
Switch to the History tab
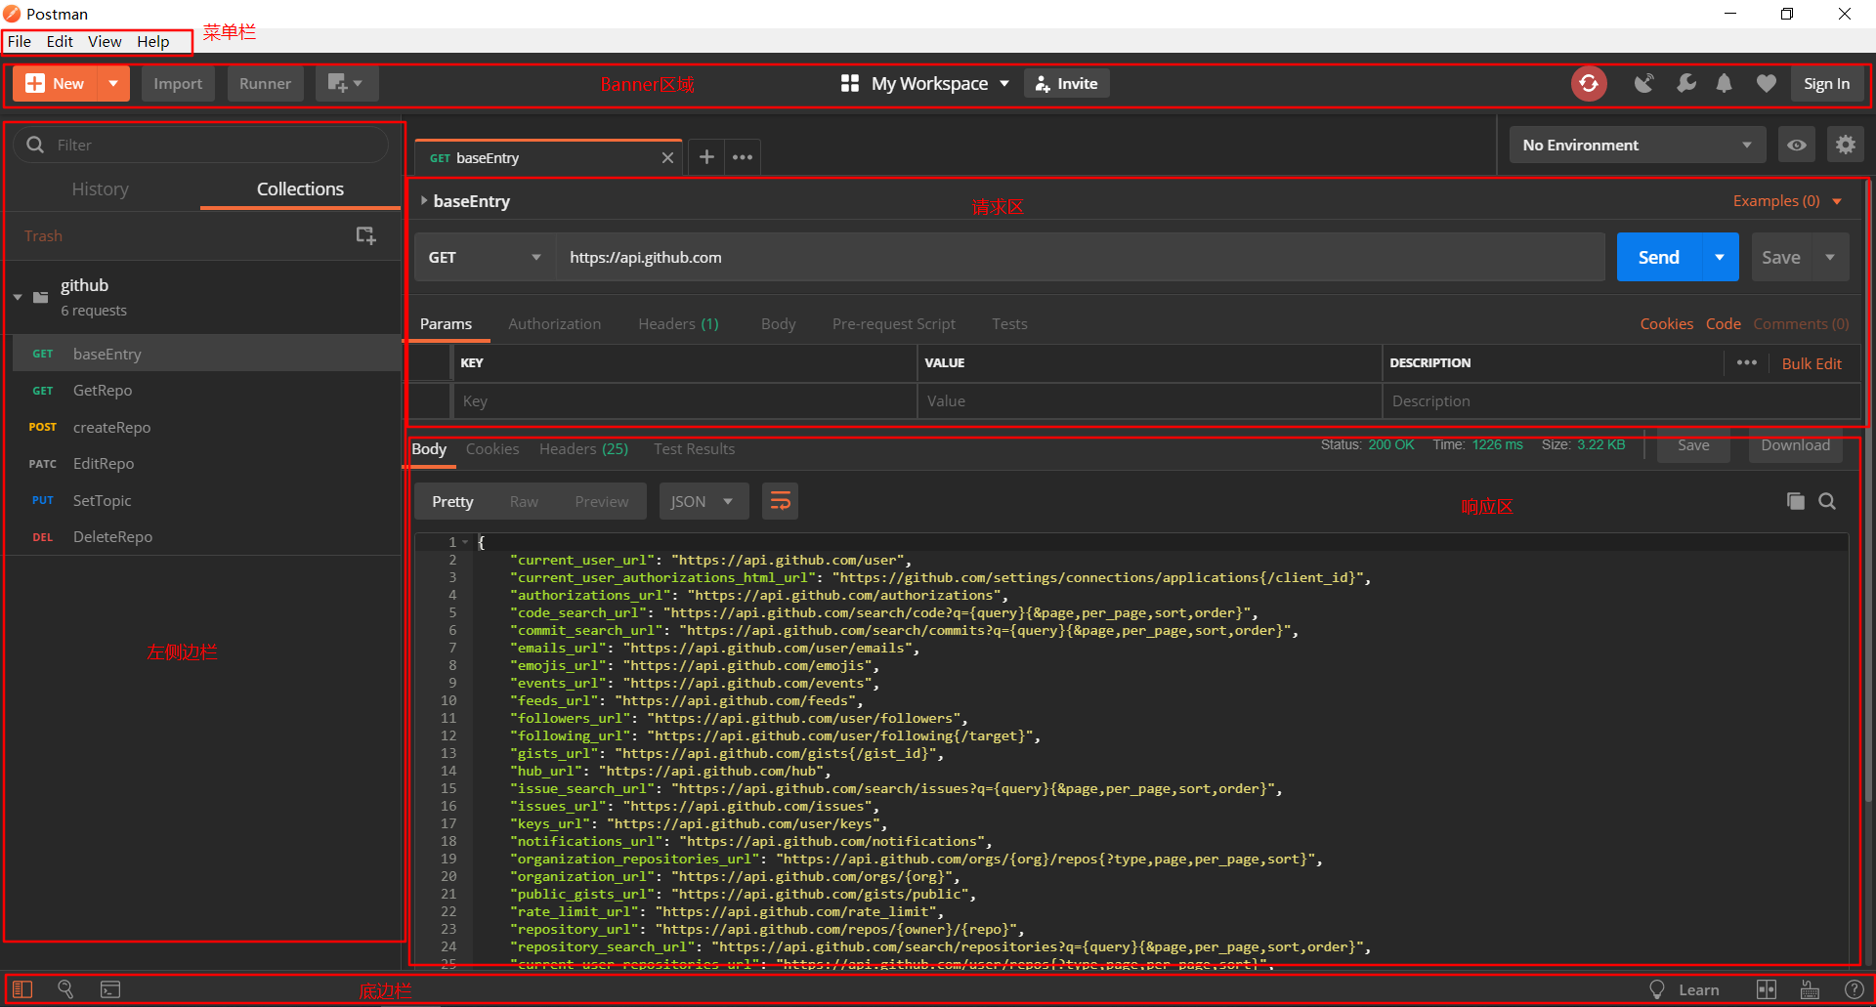(x=101, y=189)
